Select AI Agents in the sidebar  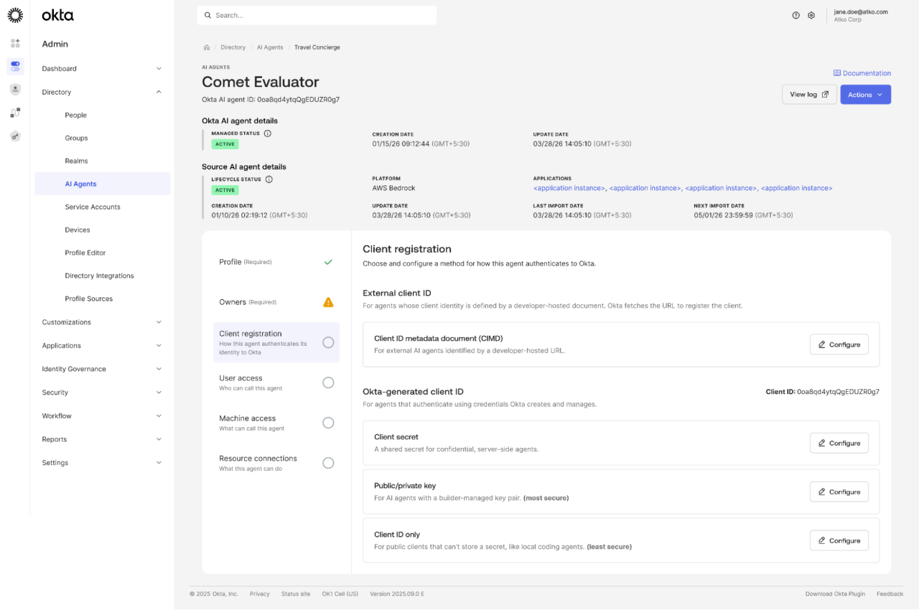pos(103,184)
